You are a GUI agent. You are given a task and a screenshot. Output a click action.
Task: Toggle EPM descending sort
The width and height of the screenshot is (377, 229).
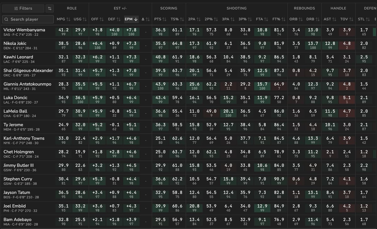click(x=131, y=19)
